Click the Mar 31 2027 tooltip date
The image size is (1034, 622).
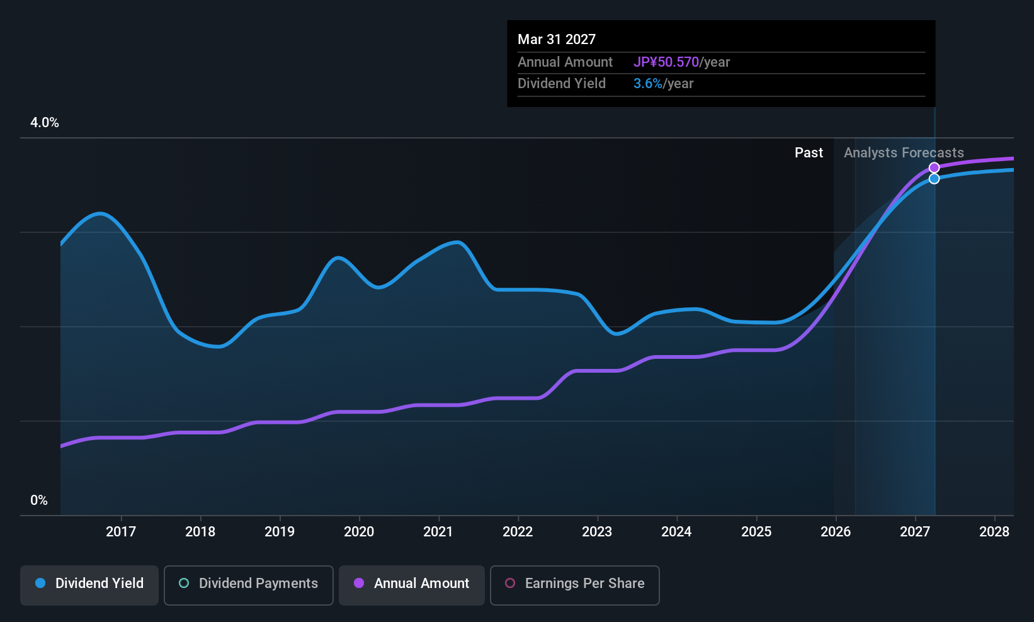(x=557, y=39)
